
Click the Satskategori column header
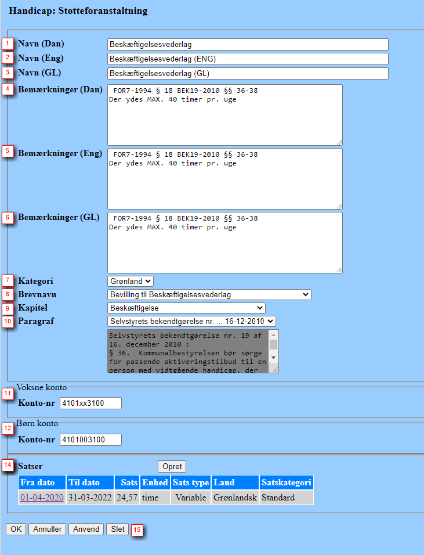point(287,483)
